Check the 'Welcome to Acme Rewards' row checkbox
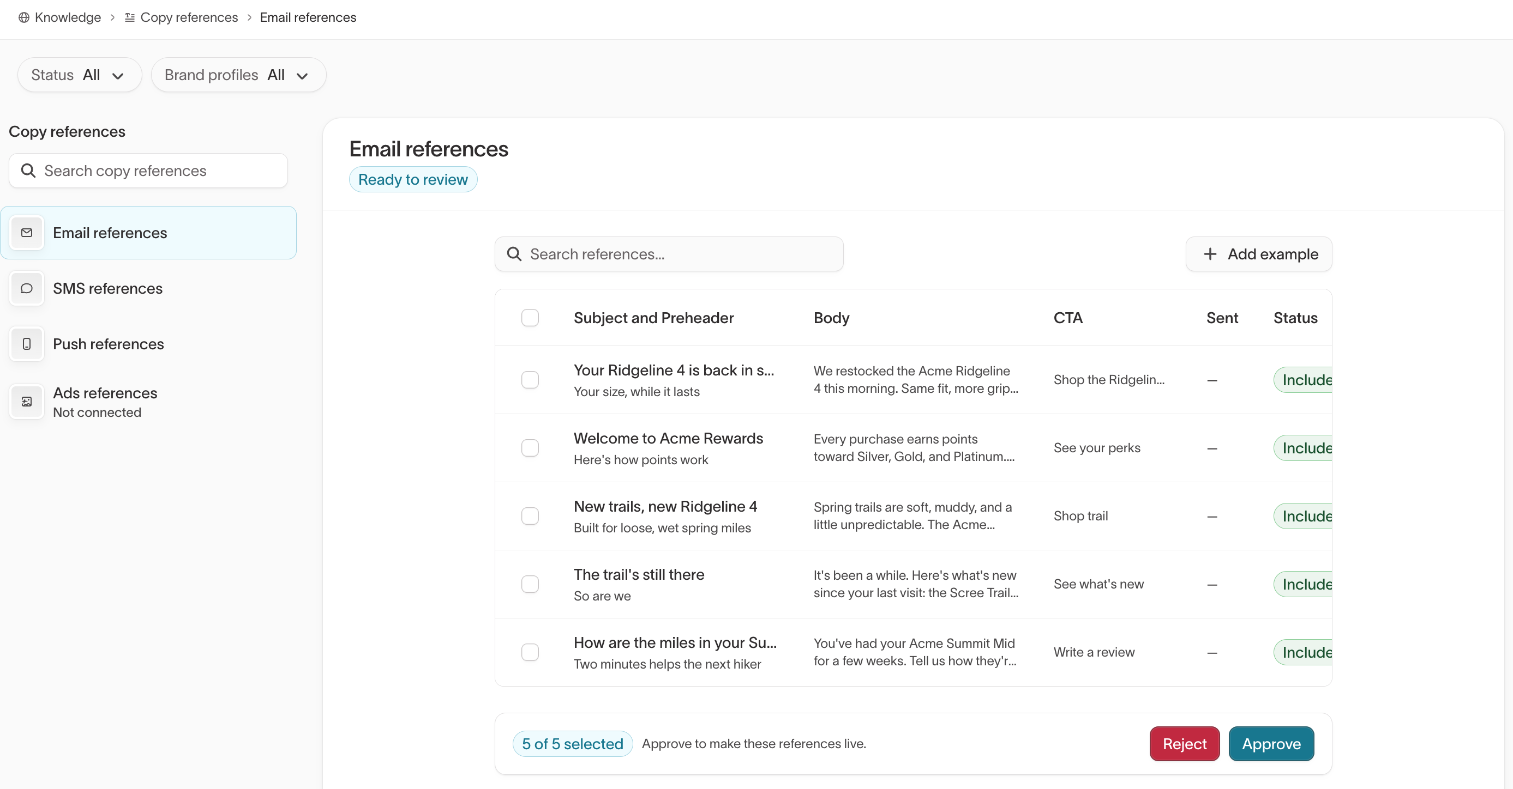The width and height of the screenshot is (1513, 789). coord(530,448)
